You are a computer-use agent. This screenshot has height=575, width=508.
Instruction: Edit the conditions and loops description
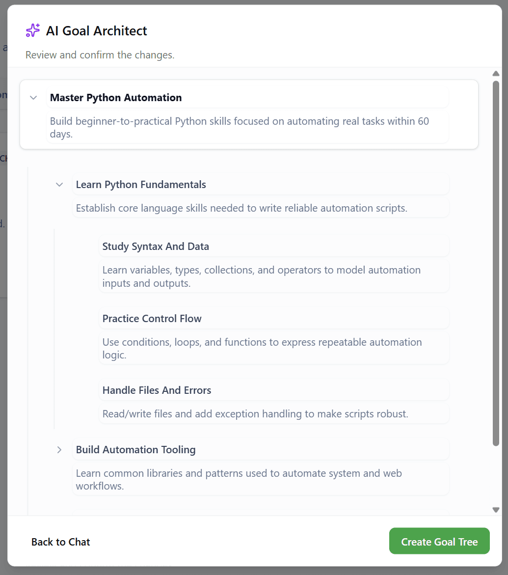274,348
